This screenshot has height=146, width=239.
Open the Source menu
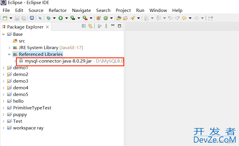click(x=36, y=10)
